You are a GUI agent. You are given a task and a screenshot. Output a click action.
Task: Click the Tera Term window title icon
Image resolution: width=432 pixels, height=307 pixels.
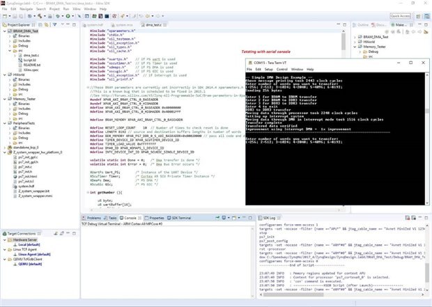coord(249,61)
